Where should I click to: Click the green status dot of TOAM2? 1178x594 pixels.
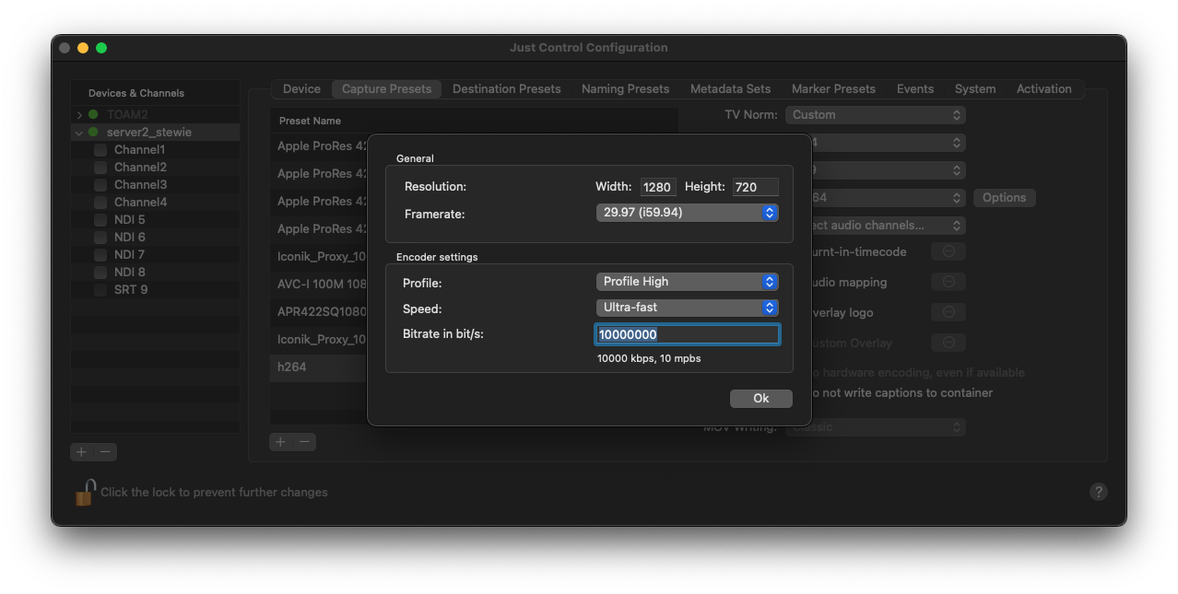coord(93,115)
